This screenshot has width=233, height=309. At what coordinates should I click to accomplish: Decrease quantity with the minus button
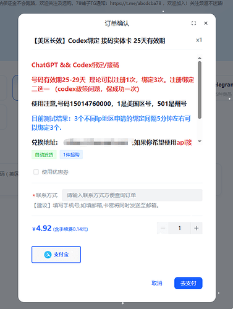(x=163, y=228)
